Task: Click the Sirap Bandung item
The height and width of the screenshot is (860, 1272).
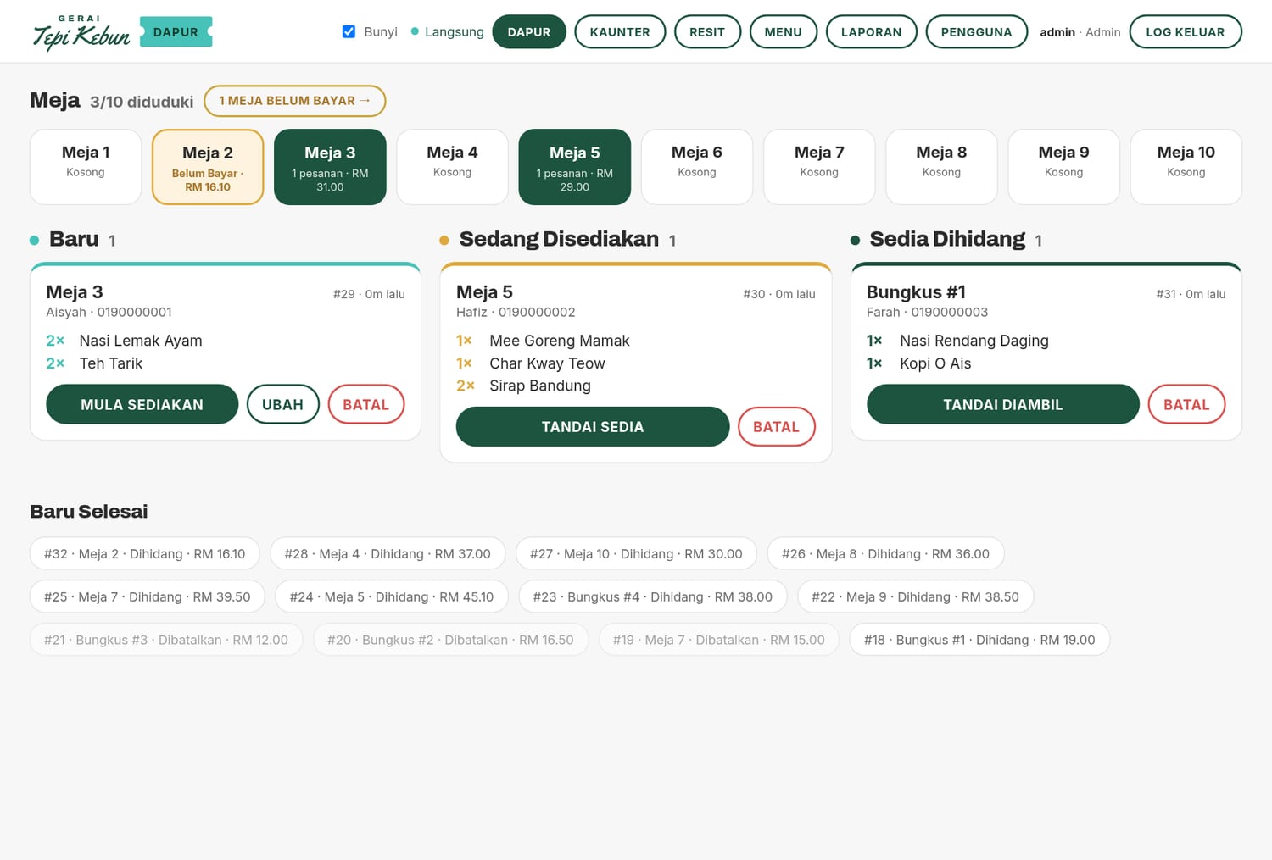Action: 540,386
